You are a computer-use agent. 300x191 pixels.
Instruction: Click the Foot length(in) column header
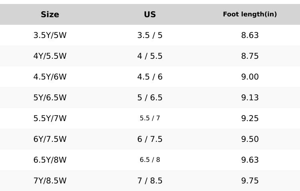pyautogui.click(x=250, y=14)
